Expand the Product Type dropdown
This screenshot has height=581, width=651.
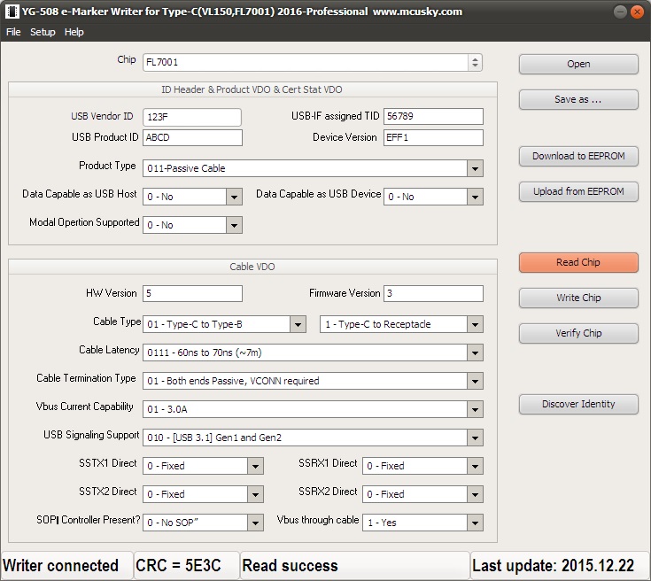pos(476,168)
